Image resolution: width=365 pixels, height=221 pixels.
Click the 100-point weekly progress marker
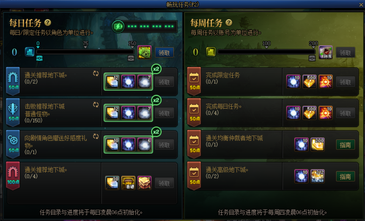266,44
